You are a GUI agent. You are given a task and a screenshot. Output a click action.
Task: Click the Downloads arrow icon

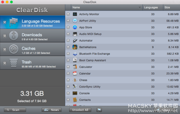pos(13,36)
